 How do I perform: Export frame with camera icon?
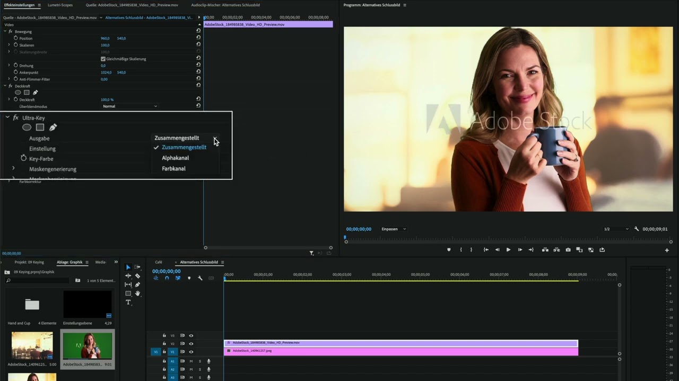568,250
